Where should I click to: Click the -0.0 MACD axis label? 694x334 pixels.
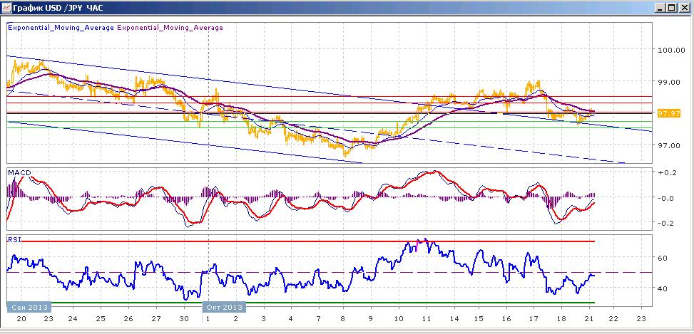pyautogui.click(x=667, y=198)
